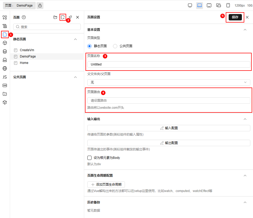Check the 设为根元素为Body checkbox

[x=89, y=158]
